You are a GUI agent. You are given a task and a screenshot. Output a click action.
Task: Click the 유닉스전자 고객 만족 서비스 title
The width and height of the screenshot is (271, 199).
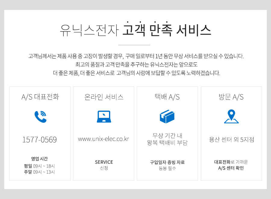pyautogui.click(x=135, y=30)
